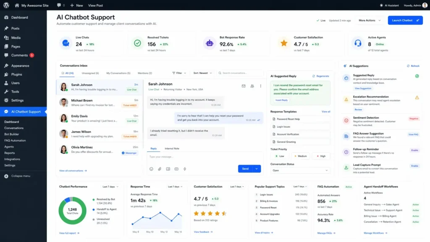
Task: Click the WordPress logo in admin bar
Action: pos(6,5)
